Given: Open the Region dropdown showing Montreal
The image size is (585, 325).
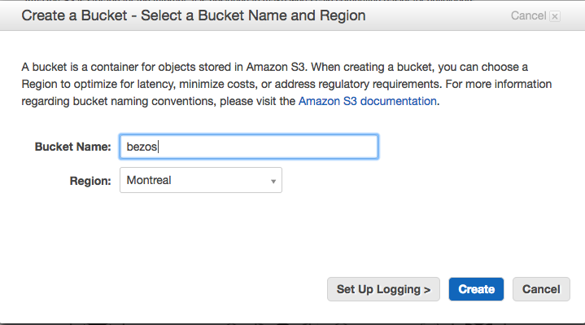Looking at the screenshot, I should (201, 180).
